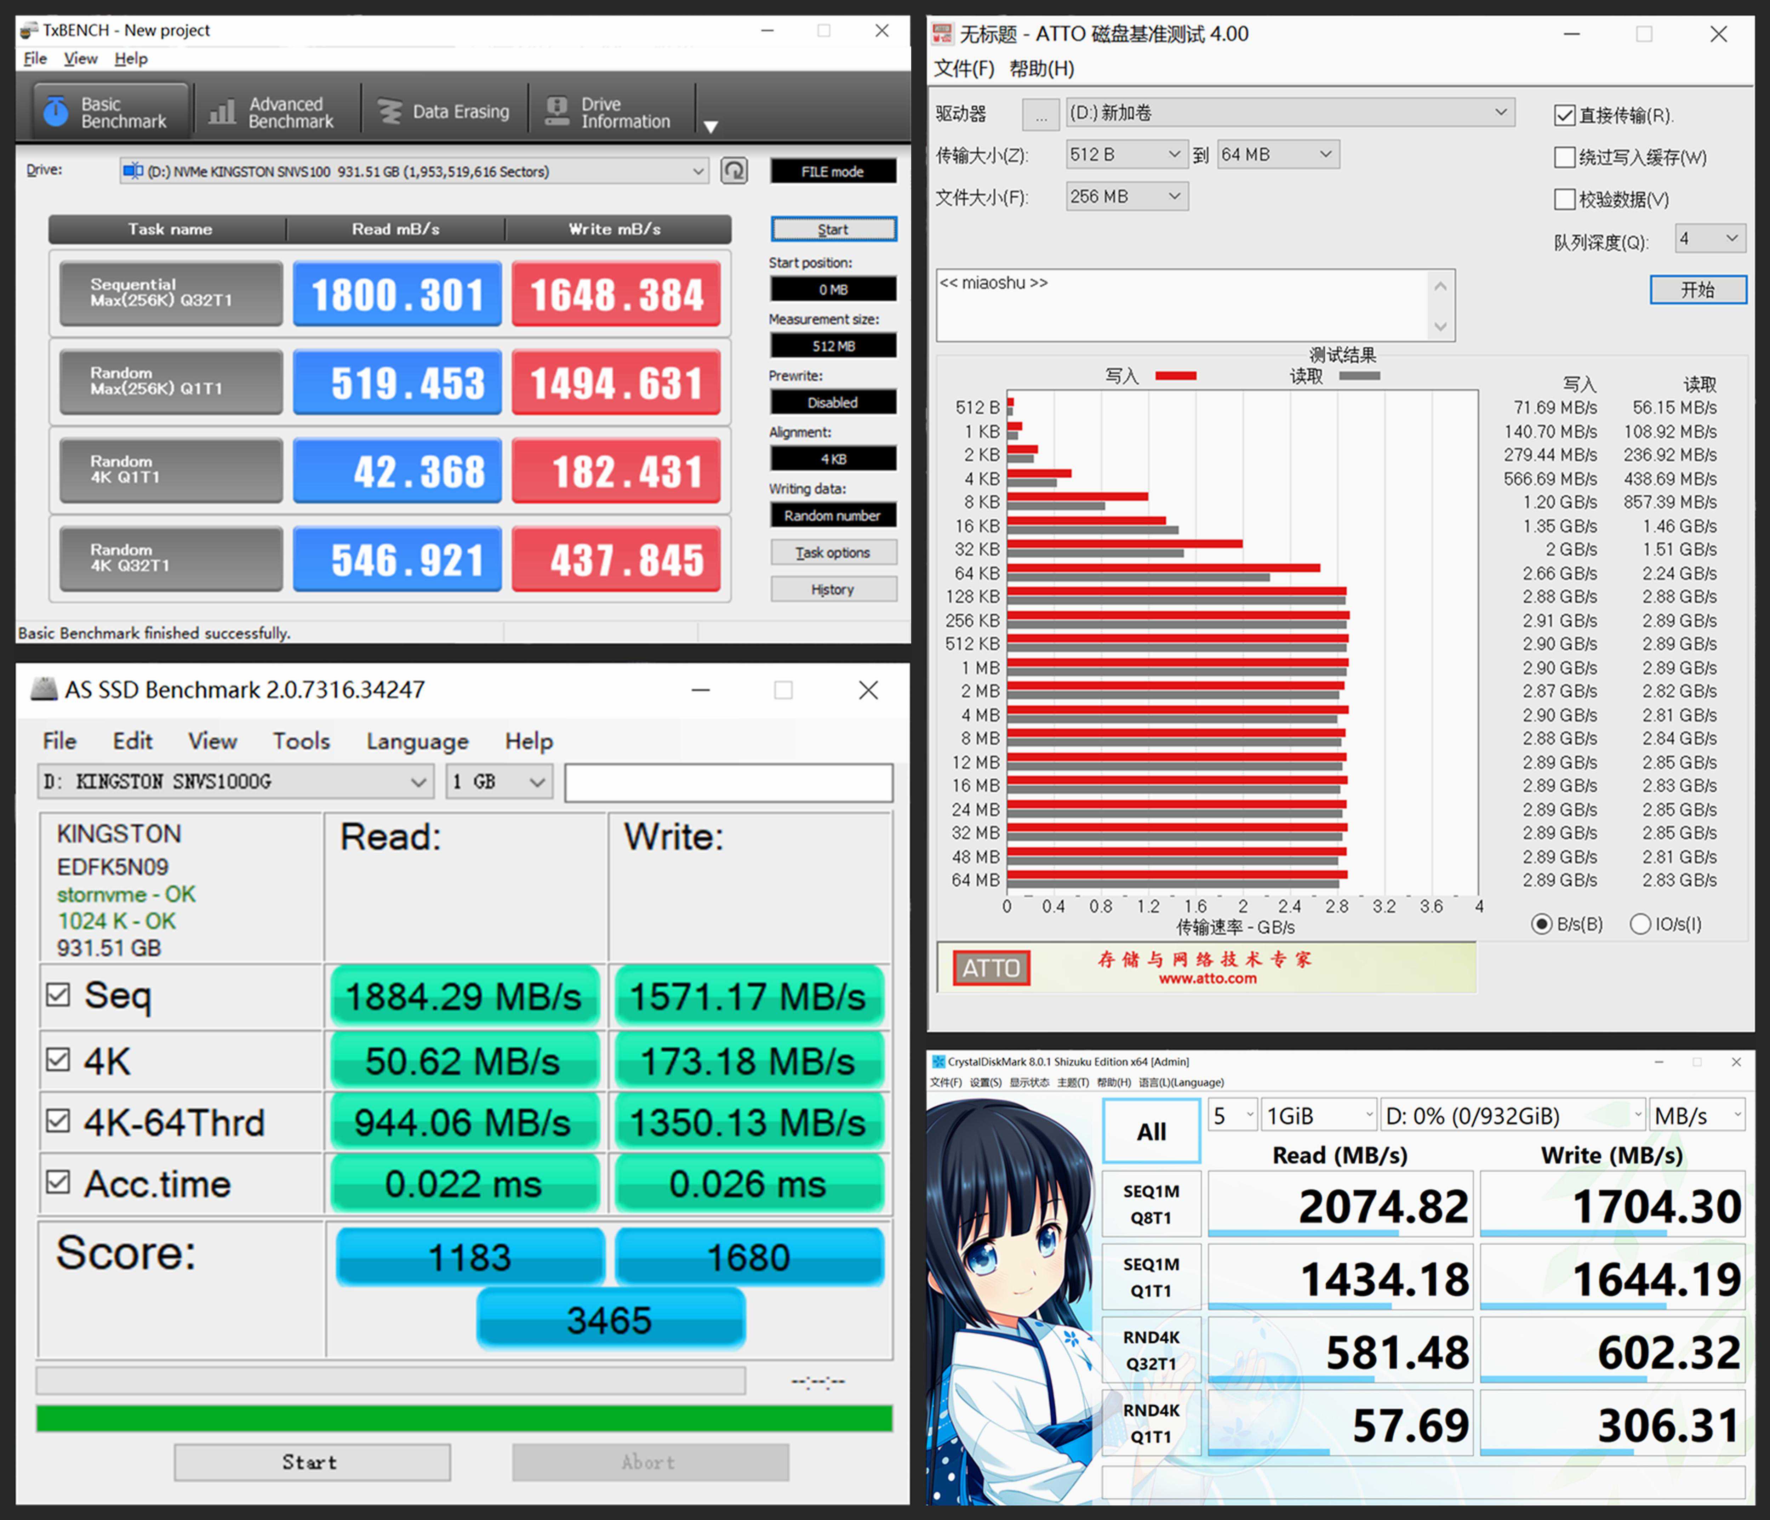The width and height of the screenshot is (1770, 1520).
Task: Select the IO/s radio button in ATTO
Action: click(1639, 924)
